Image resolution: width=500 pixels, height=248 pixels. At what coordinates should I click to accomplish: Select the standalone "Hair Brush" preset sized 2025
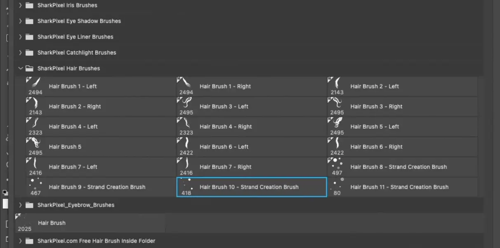coord(90,223)
